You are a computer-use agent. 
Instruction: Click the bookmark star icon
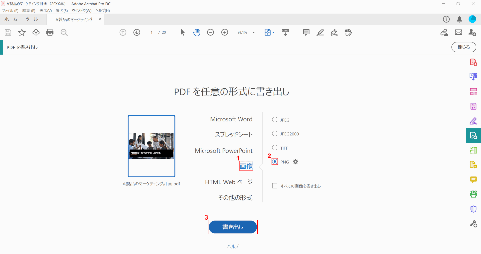coord(22,32)
